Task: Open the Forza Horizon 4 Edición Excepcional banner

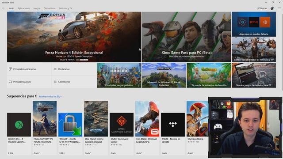Action: (x=74, y=37)
